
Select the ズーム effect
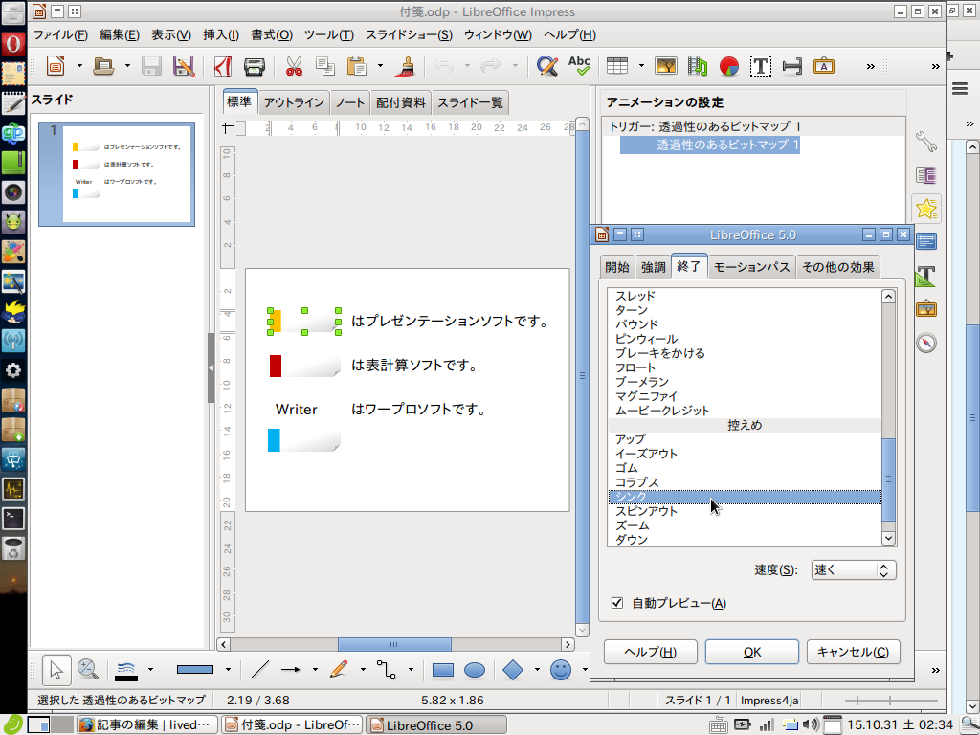click(x=745, y=525)
